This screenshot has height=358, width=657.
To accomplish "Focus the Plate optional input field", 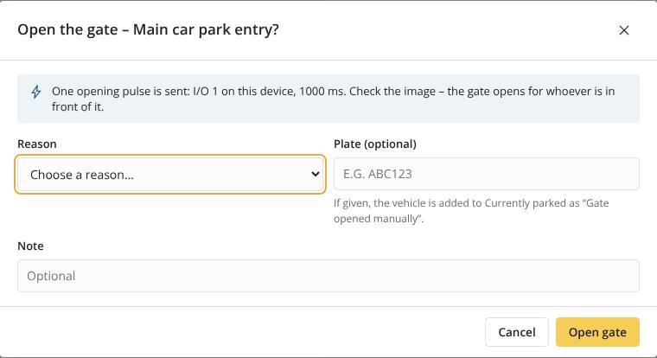I will pyautogui.click(x=487, y=174).
